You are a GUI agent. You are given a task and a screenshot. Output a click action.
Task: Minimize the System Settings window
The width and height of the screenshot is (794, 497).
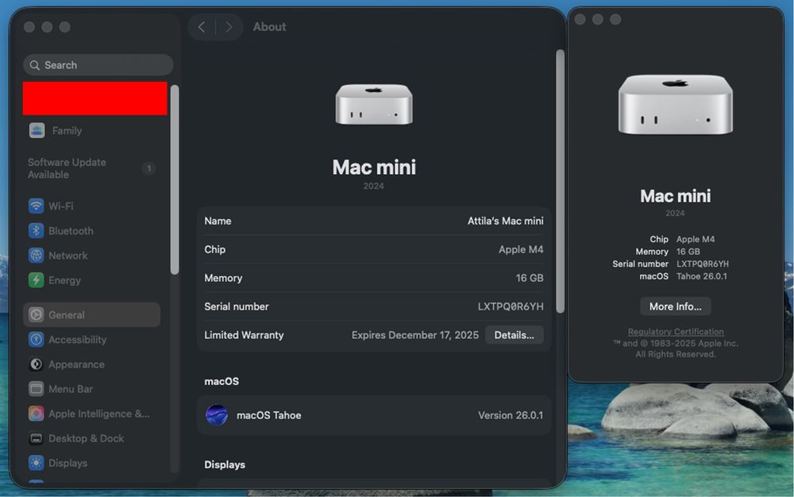[47, 27]
